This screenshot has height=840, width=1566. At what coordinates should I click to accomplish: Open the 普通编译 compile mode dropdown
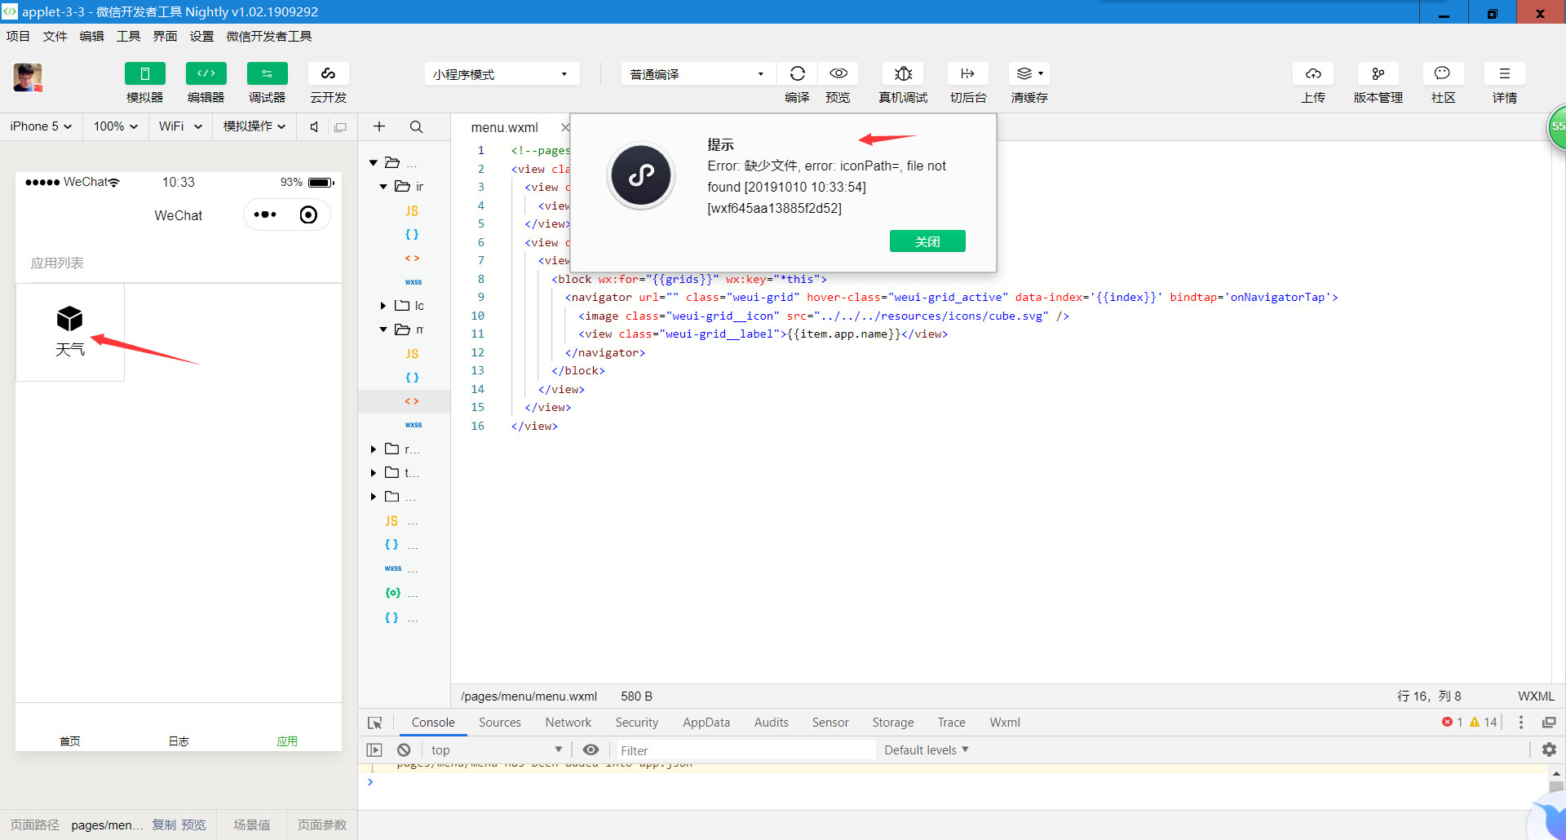[x=697, y=74]
